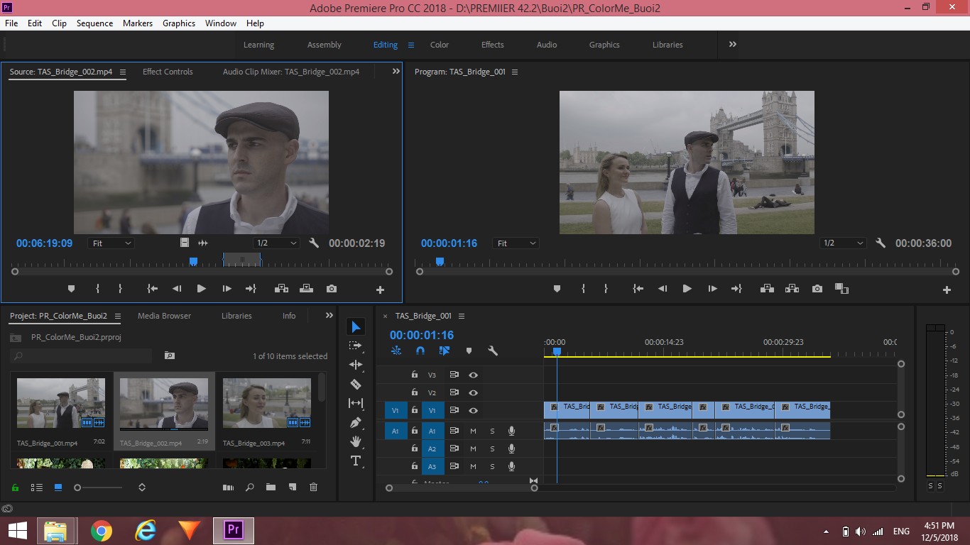Image resolution: width=970 pixels, height=545 pixels.
Task: Open Program monitor settings wrench
Action: 881,243
